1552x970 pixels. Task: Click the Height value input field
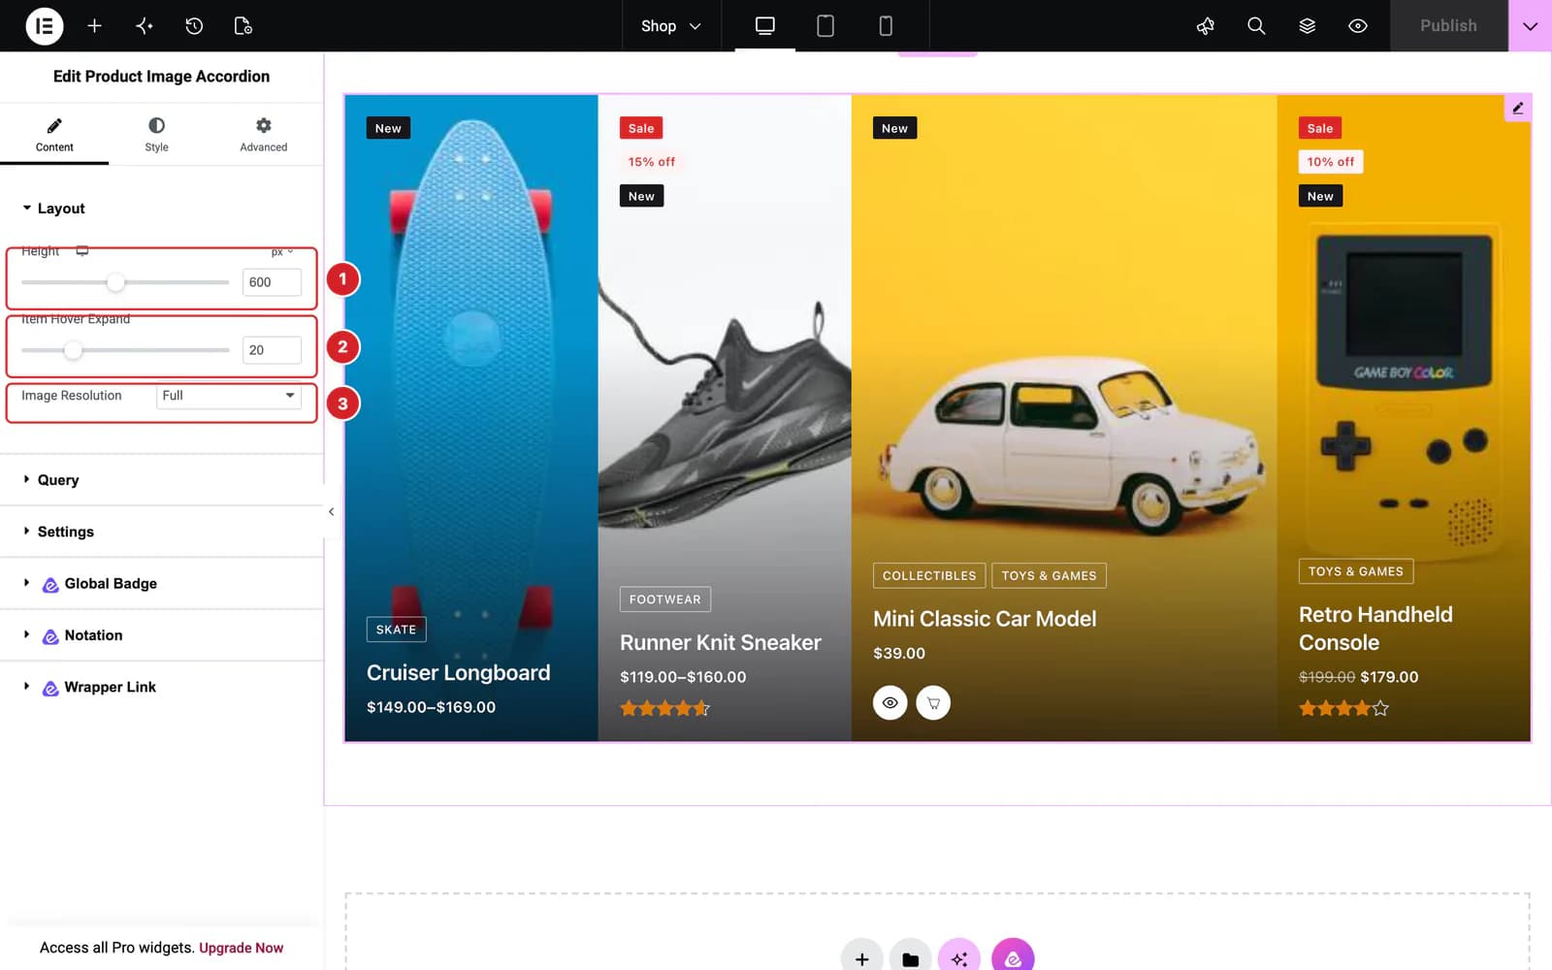coord(272,282)
